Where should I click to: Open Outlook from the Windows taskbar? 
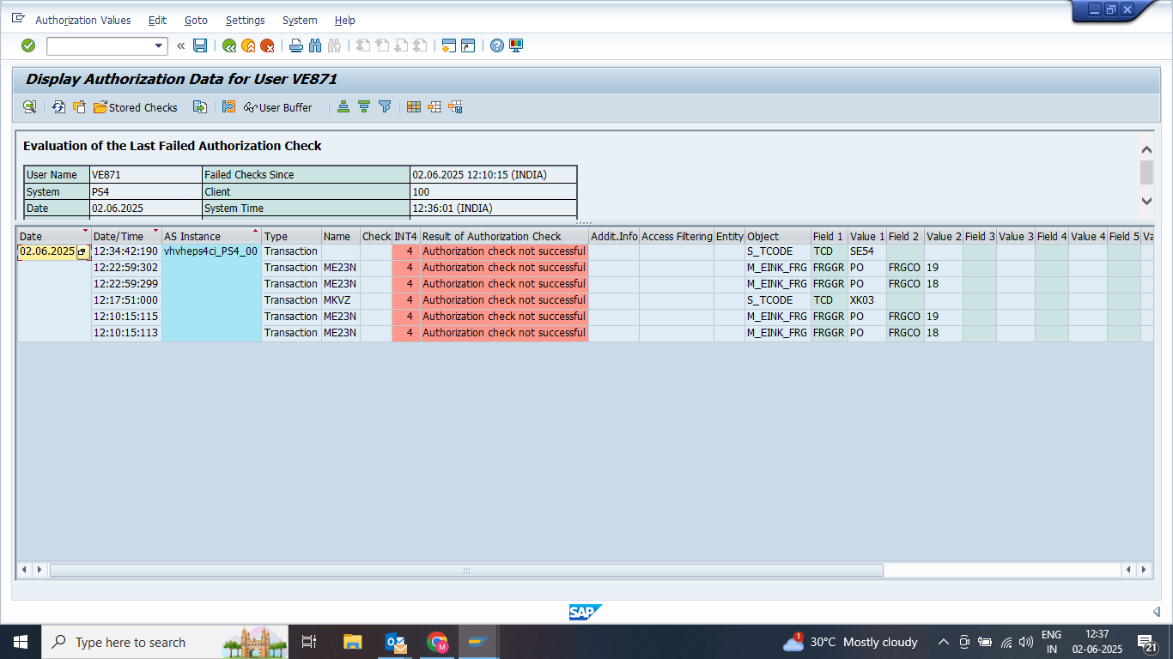point(396,642)
